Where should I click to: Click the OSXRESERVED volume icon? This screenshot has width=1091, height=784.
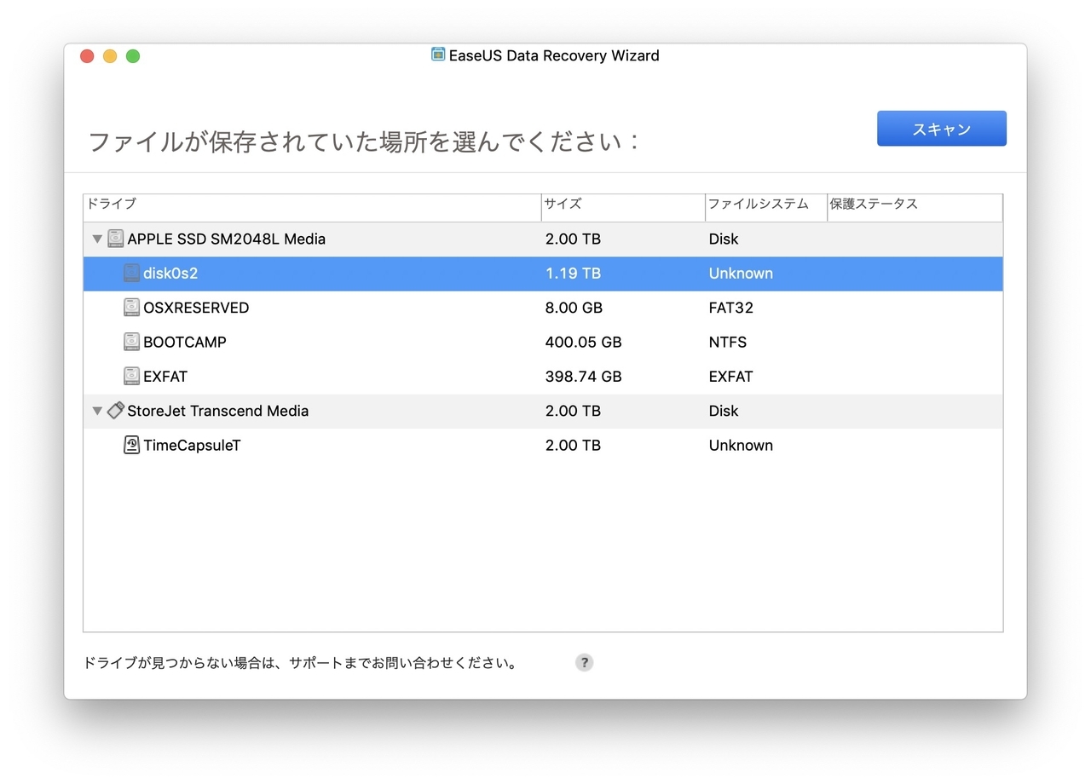(131, 308)
